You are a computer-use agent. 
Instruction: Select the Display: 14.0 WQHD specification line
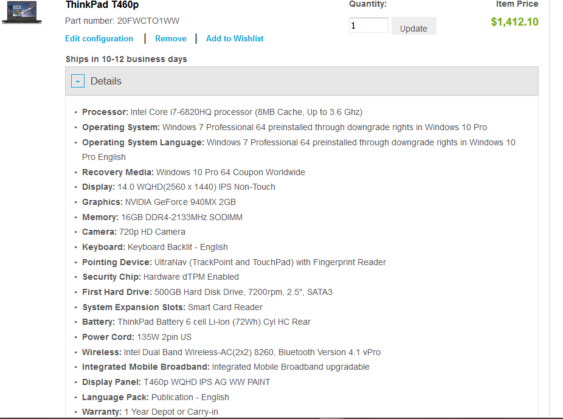point(179,187)
